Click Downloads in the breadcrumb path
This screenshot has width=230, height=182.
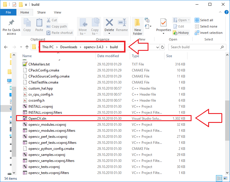(x=69, y=47)
